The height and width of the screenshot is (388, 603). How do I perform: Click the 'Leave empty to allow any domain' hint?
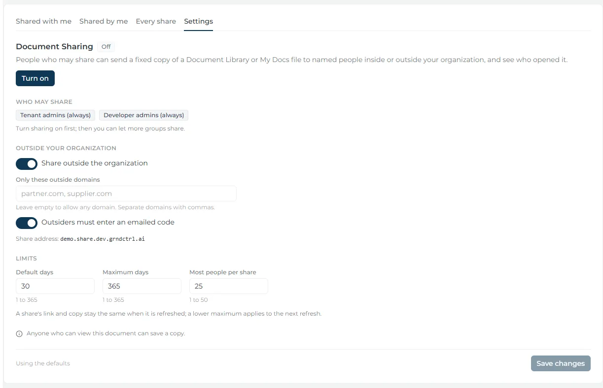(x=115, y=207)
